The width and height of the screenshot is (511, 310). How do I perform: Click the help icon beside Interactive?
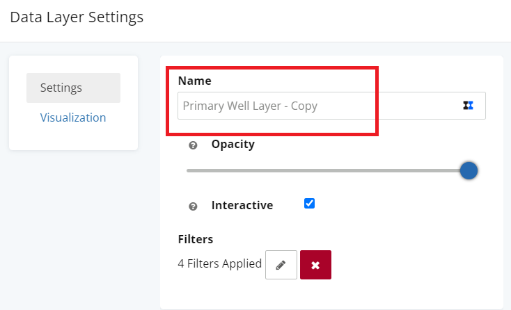(193, 206)
